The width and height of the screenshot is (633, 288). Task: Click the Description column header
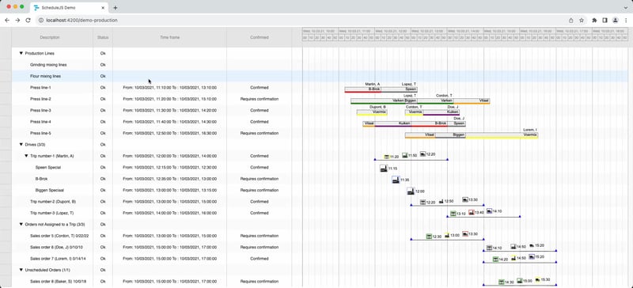(x=50, y=37)
